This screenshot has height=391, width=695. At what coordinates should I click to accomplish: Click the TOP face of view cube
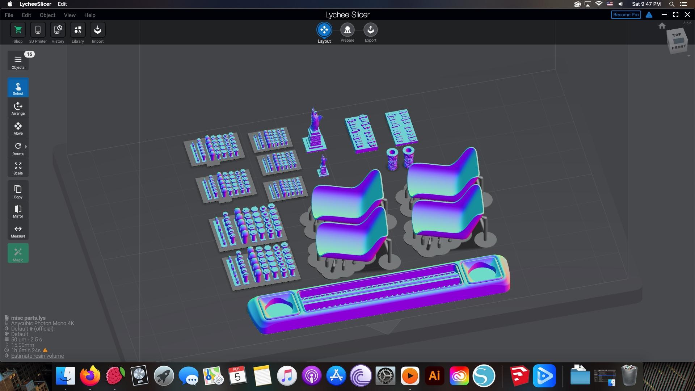pos(677,35)
